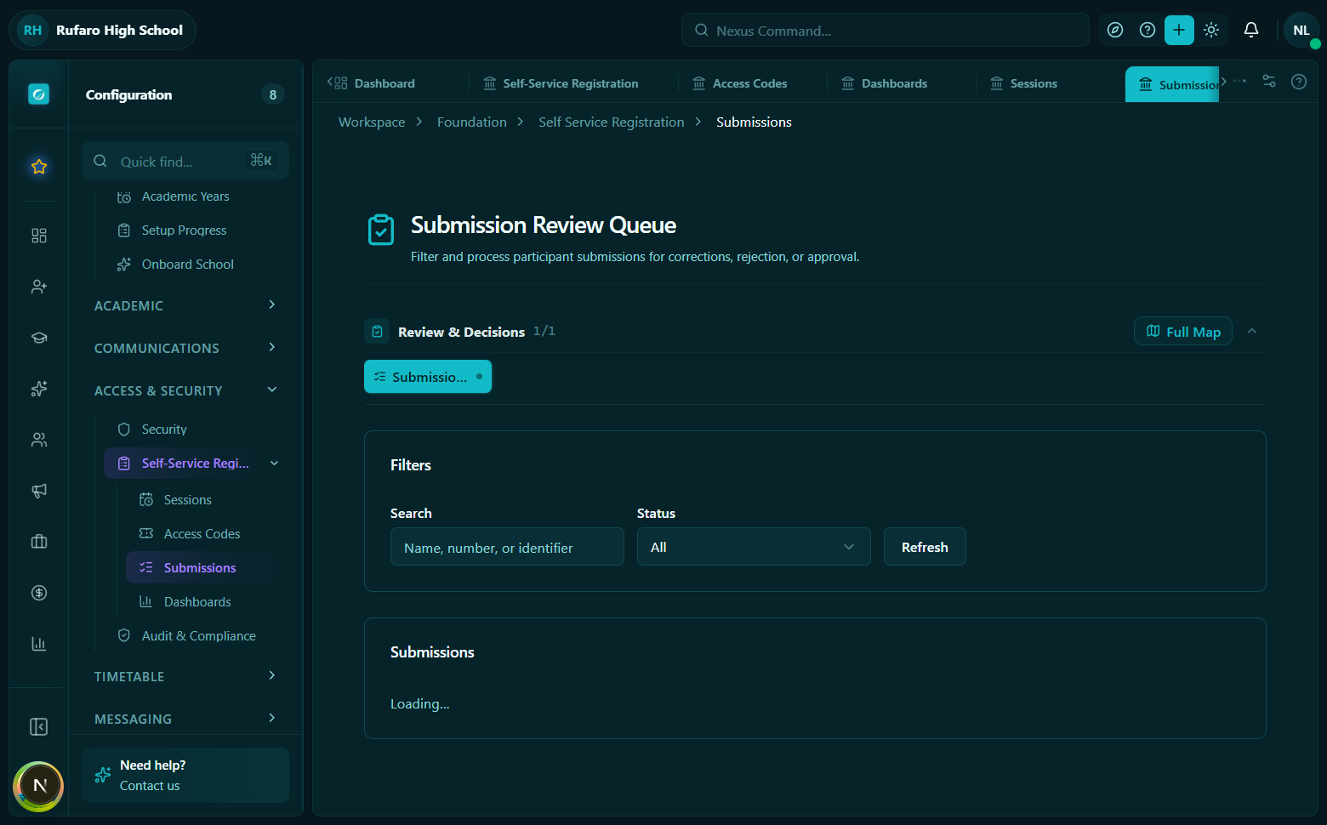Viewport: 1327px width, 825px height.
Task: Click Foundation breadcrumb link
Action: pyautogui.click(x=472, y=122)
